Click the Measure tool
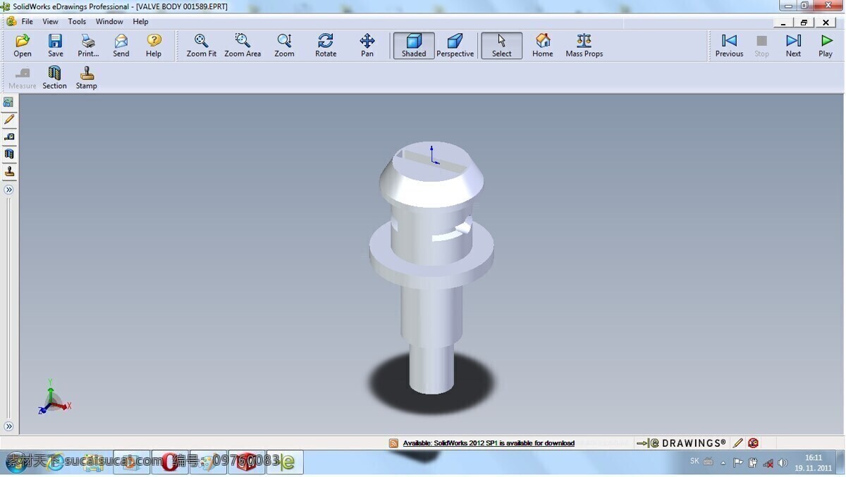 23,78
